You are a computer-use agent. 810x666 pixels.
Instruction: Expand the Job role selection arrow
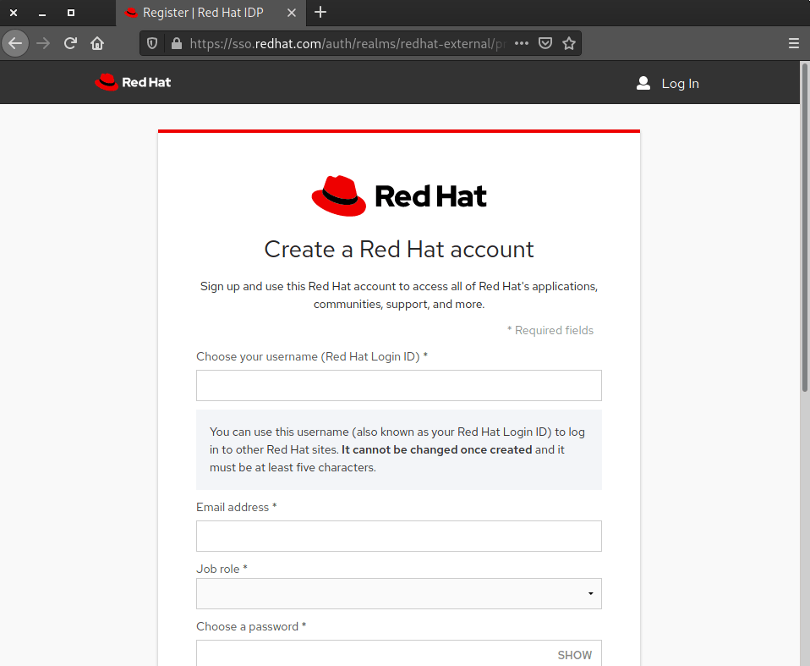(x=590, y=593)
